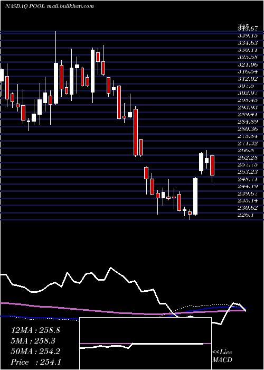Click the 339.15 price axis label
The width and height of the screenshot is (264, 370).
(x=248, y=35)
